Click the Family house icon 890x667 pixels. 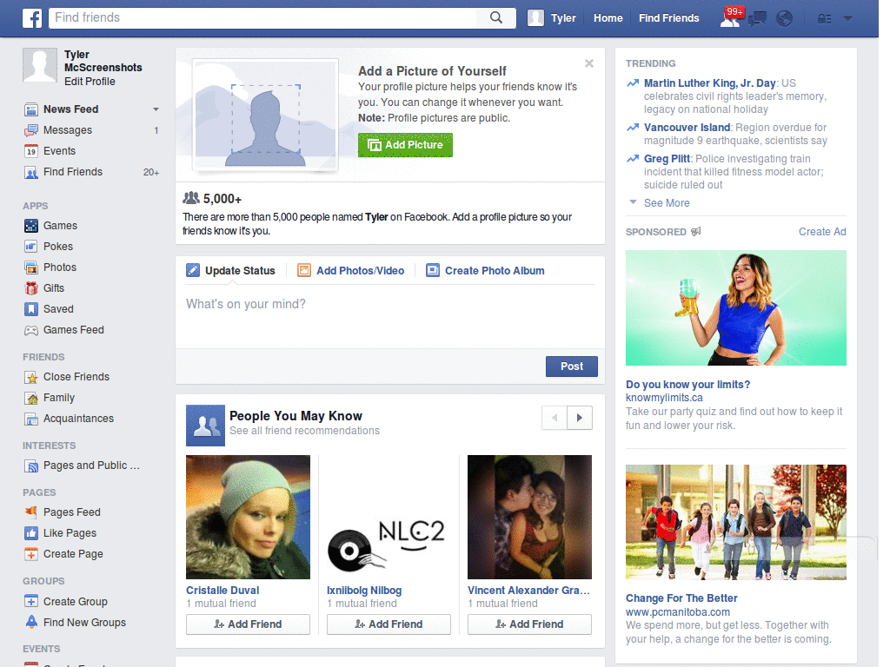[31, 398]
